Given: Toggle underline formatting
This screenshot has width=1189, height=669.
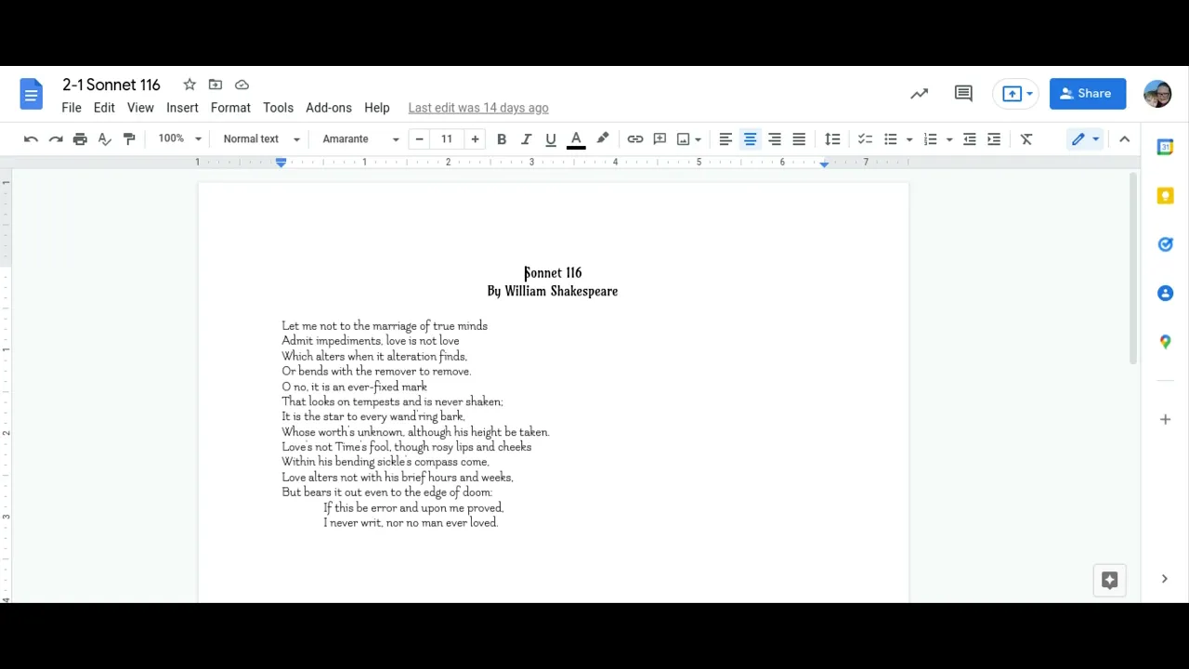Looking at the screenshot, I should point(551,139).
